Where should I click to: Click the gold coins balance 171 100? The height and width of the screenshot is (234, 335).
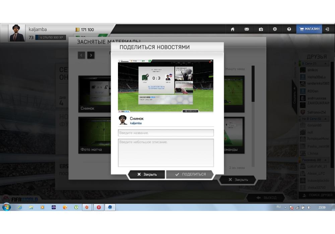(x=85, y=30)
